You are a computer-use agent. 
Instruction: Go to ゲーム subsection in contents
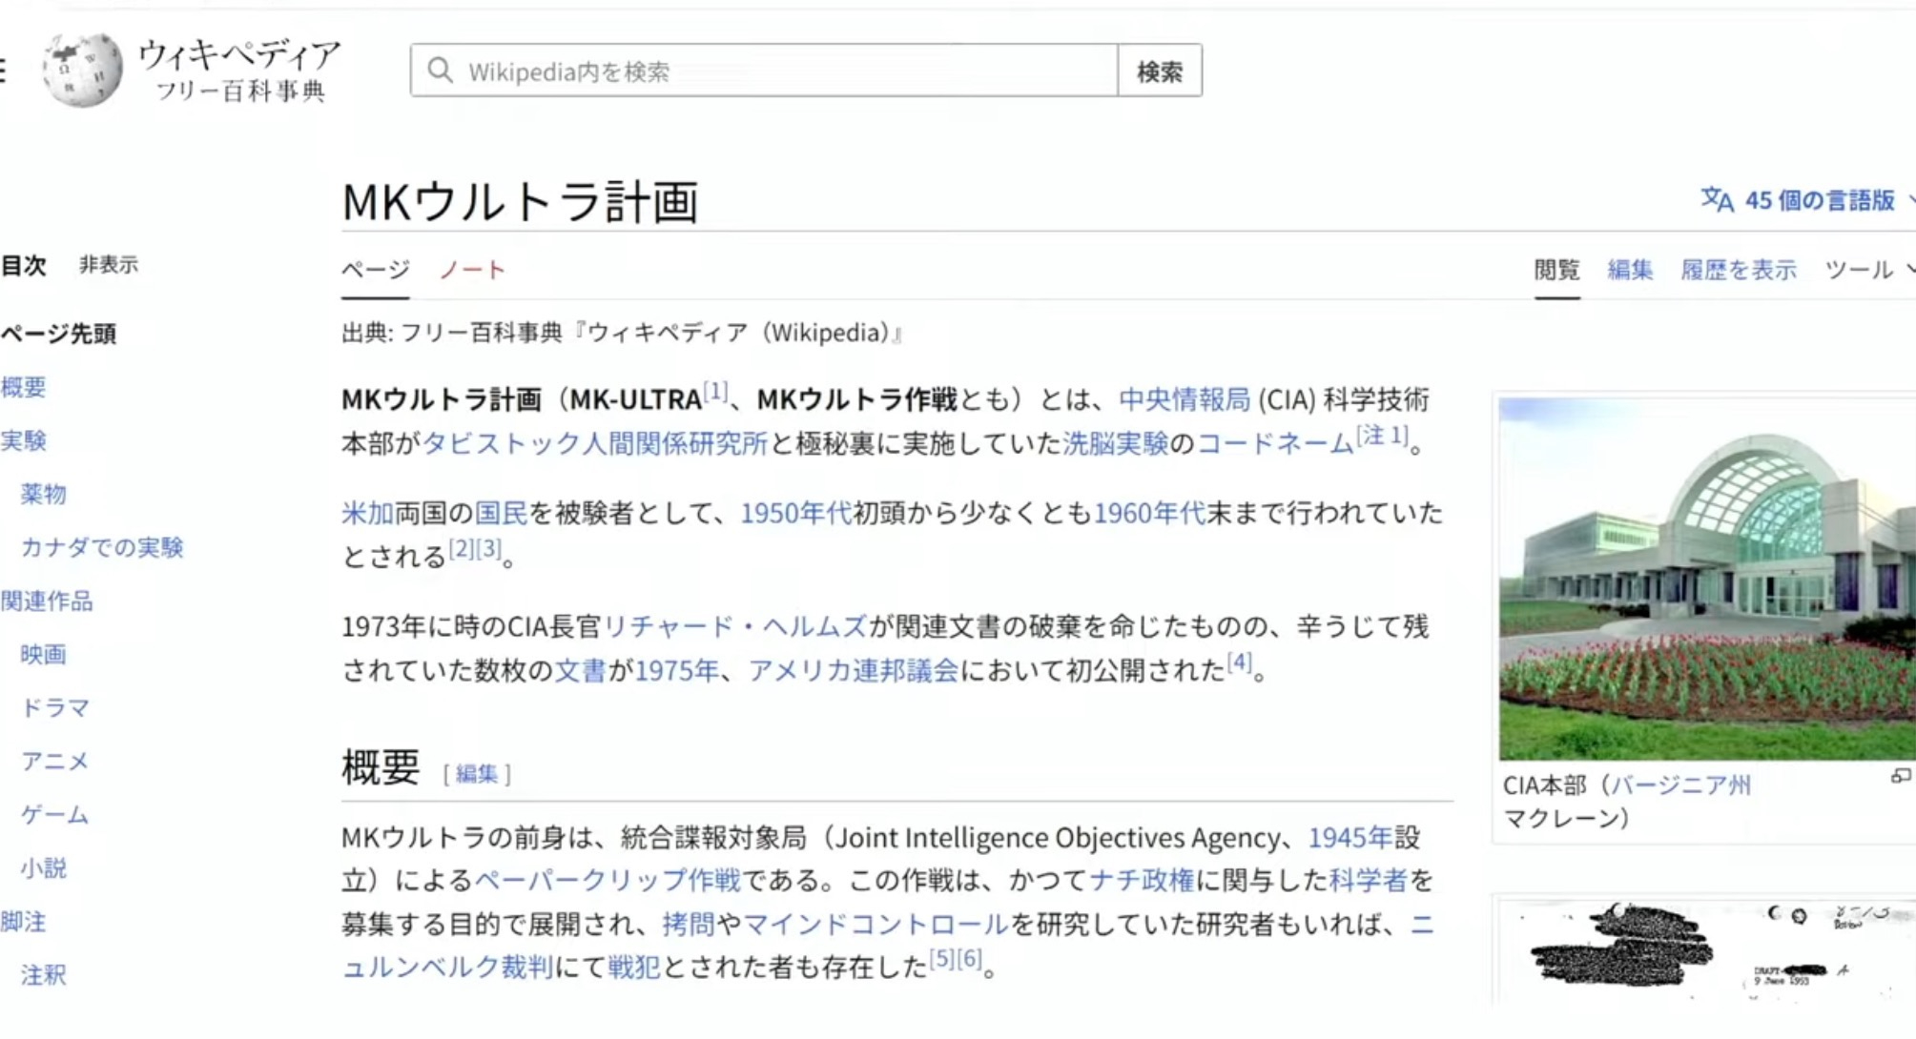(55, 814)
